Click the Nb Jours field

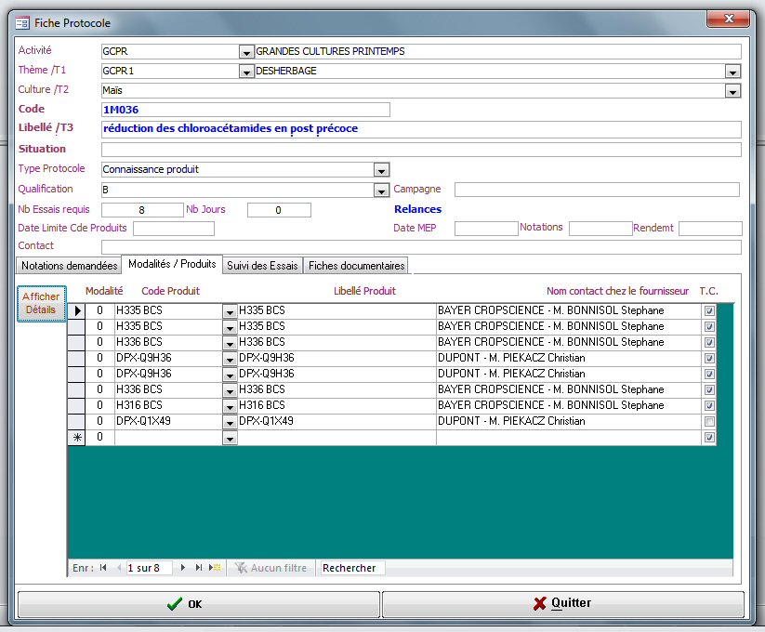(279, 210)
